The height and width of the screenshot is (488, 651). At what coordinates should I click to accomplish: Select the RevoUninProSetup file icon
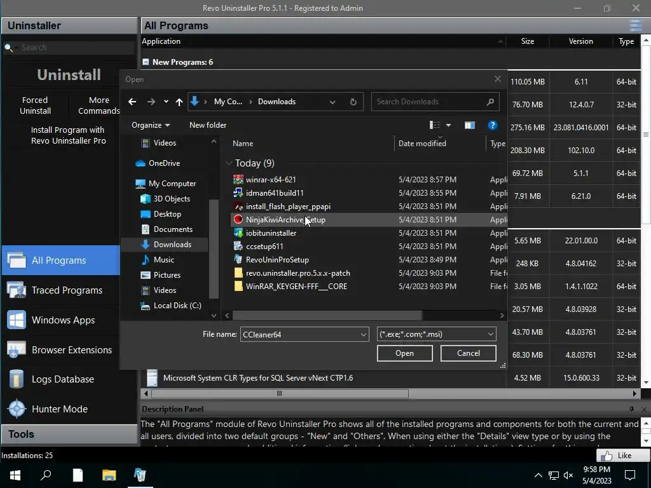tap(238, 259)
